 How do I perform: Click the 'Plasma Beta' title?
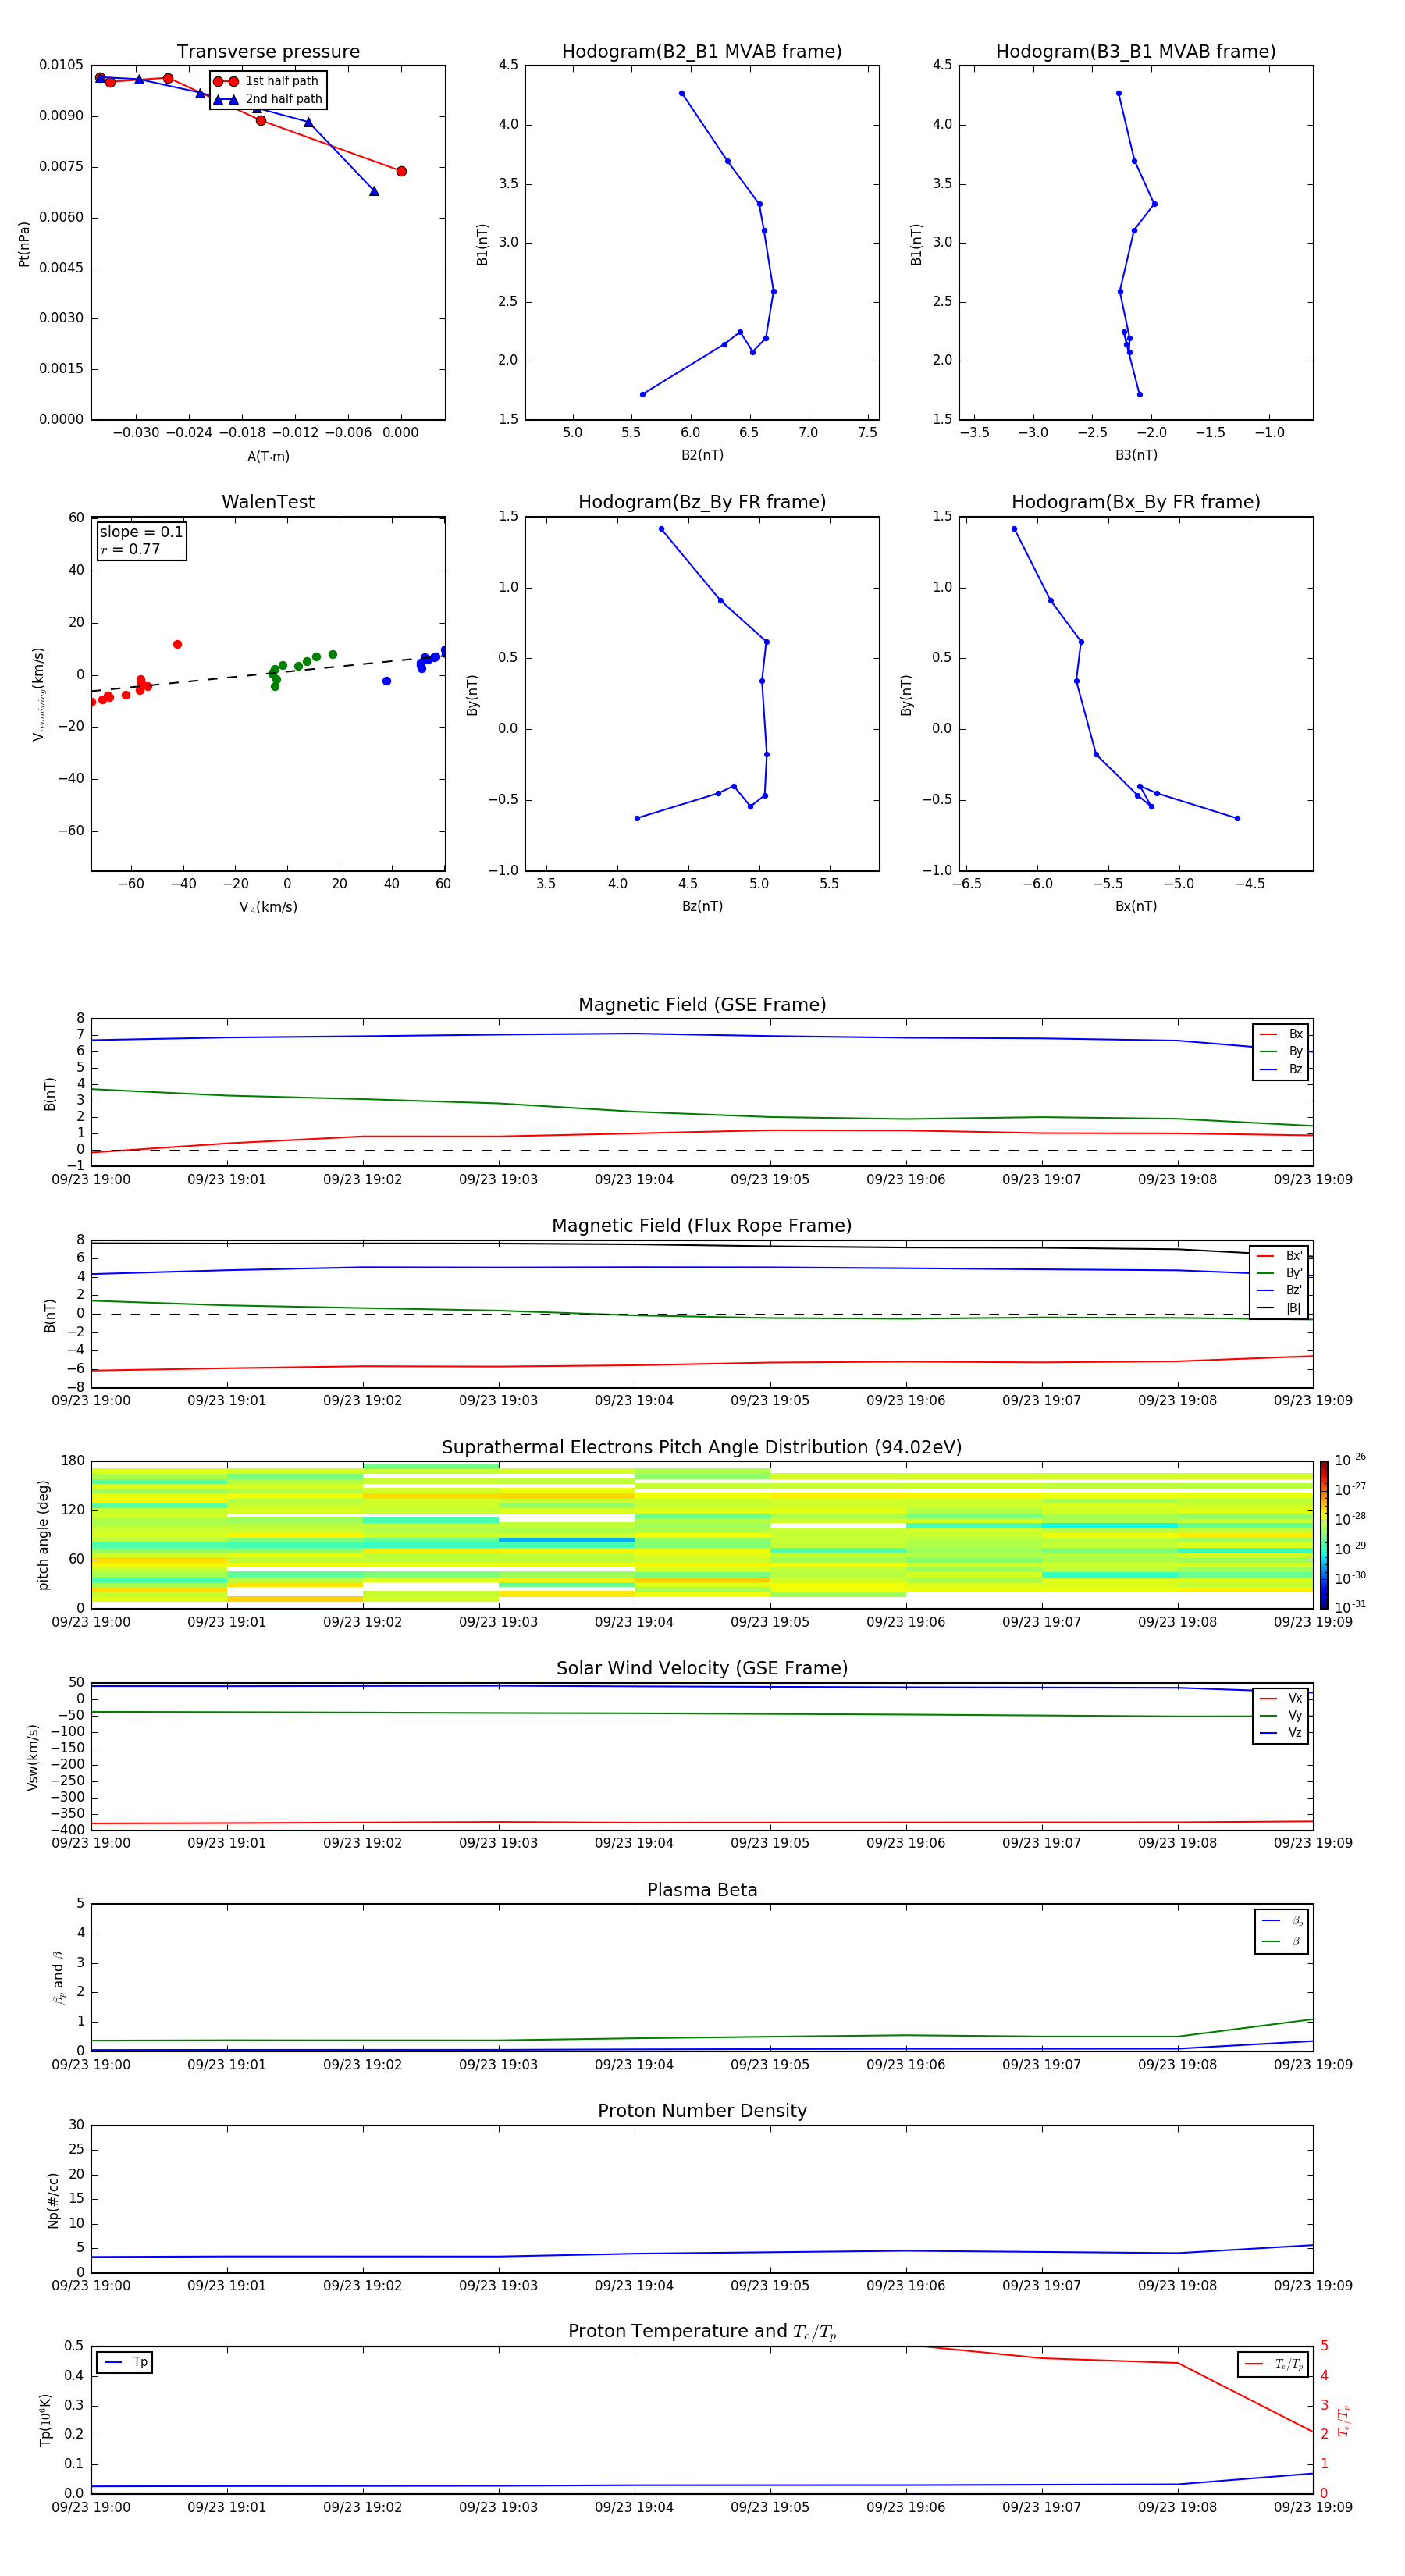(x=702, y=1890)
